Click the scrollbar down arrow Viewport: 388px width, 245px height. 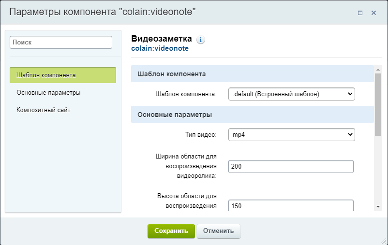(x=378, y=207)
